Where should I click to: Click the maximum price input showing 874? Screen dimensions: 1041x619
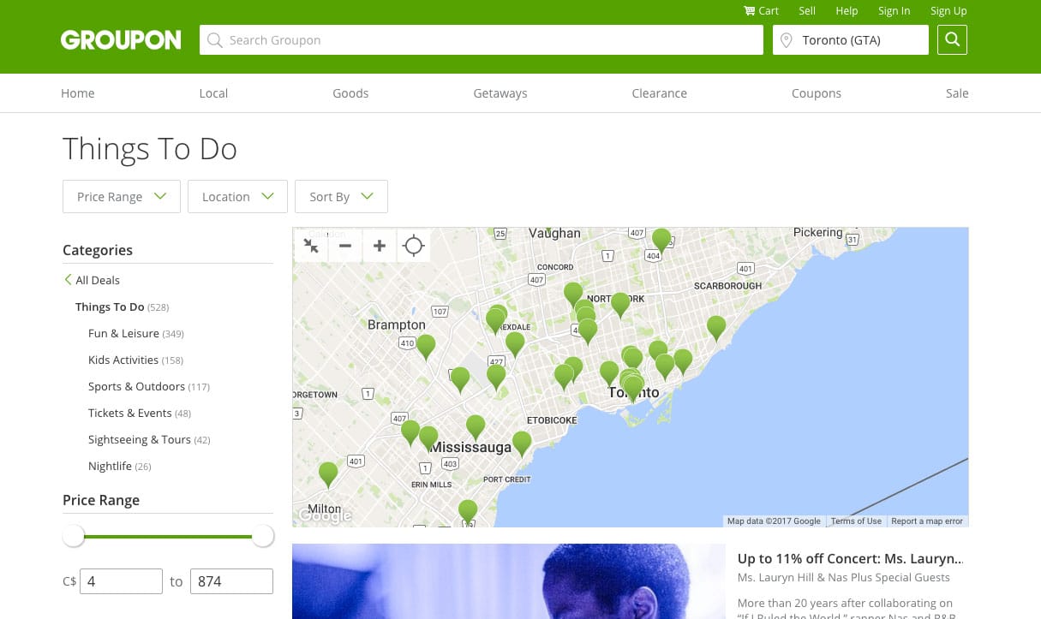point(231,580)
